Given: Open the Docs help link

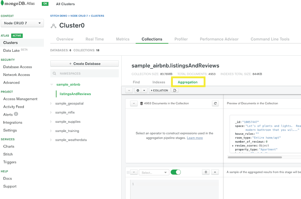Looking at the screenshot, I should pos(7,178).
